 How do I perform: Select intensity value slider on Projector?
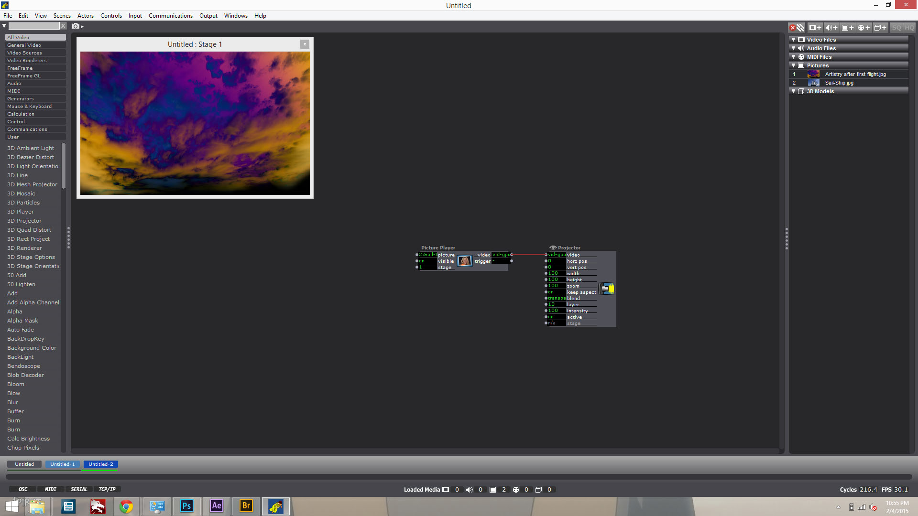[x=553, y=311]
